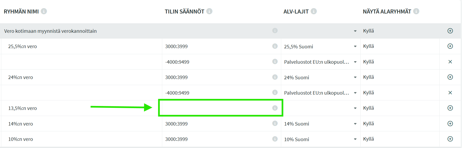Open empty ALV dropdown for 13,5%:n vero

pyautogui.click(x=355, y=108)
